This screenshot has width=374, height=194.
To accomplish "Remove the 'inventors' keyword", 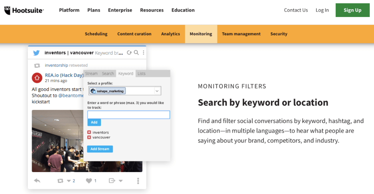I will click(x=89, y=133).
